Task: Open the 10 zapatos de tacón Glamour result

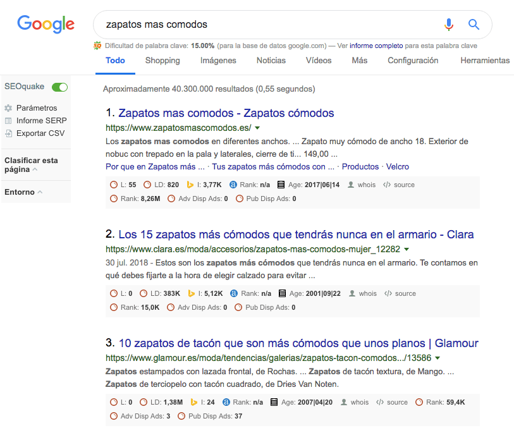Action: 298,343
